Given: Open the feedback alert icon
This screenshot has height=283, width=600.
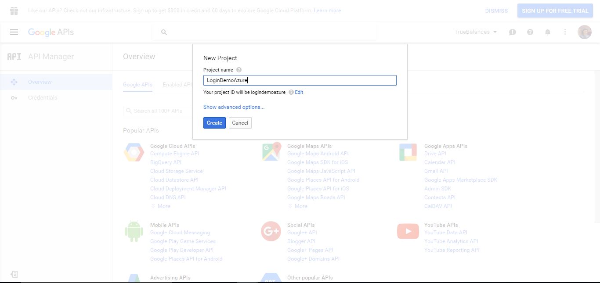Looking at the screenshot, I should [512, 32].
